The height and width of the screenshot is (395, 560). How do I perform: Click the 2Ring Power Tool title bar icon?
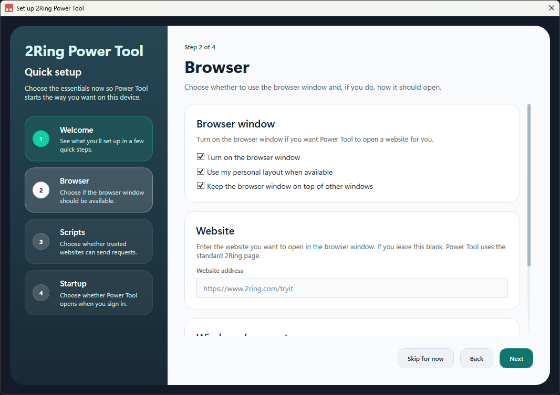[x=9, y=8]
